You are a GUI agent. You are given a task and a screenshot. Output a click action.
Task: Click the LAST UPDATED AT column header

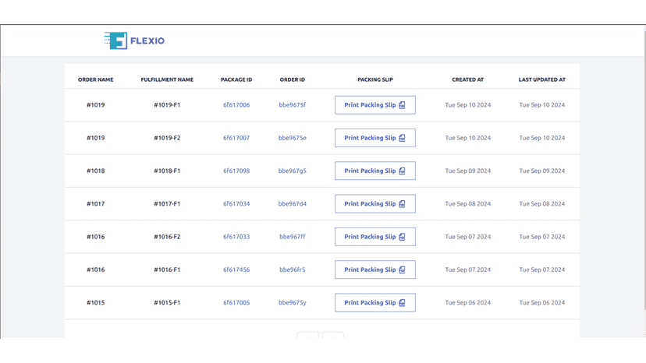(542, 79)
